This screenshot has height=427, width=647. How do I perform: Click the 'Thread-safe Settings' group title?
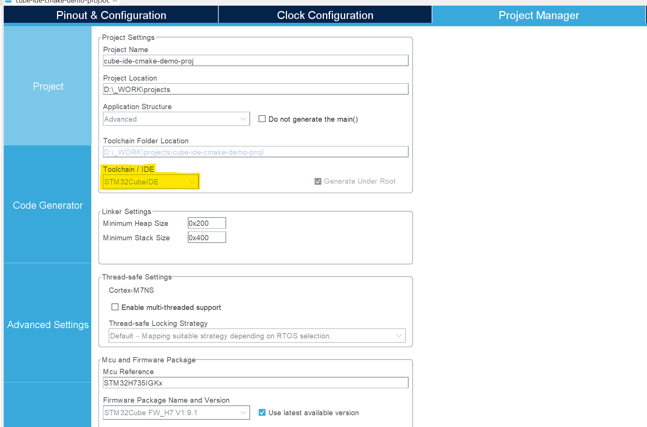coord(137,277)
